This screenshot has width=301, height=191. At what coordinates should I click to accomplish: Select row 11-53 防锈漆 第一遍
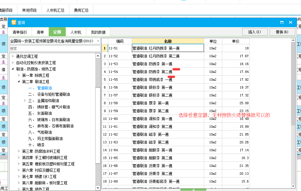[x=176, y=64]
